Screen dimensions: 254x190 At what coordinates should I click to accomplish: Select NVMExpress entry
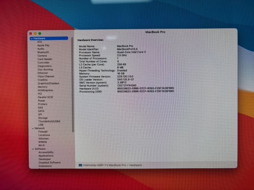click(x=45, y=90)
